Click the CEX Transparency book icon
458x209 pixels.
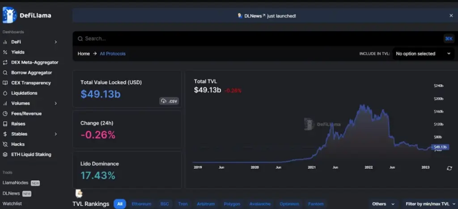[5, 83]
